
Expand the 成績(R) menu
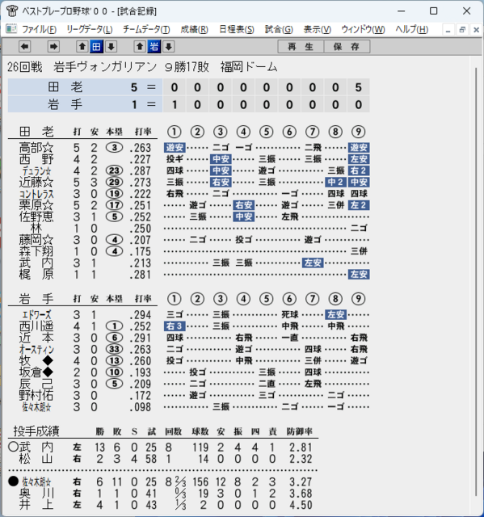pos(194,30)
